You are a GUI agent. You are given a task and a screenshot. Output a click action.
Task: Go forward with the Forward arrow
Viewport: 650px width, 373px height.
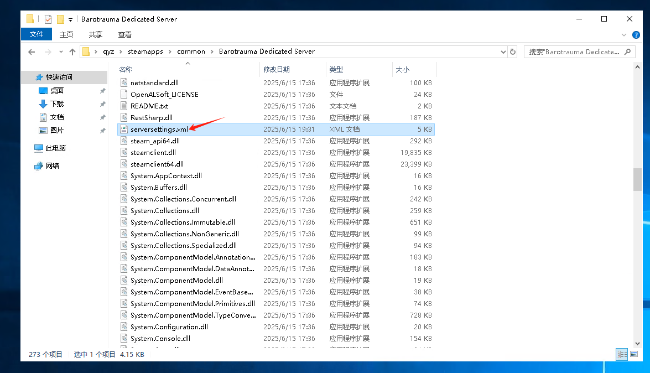(48, 52)
